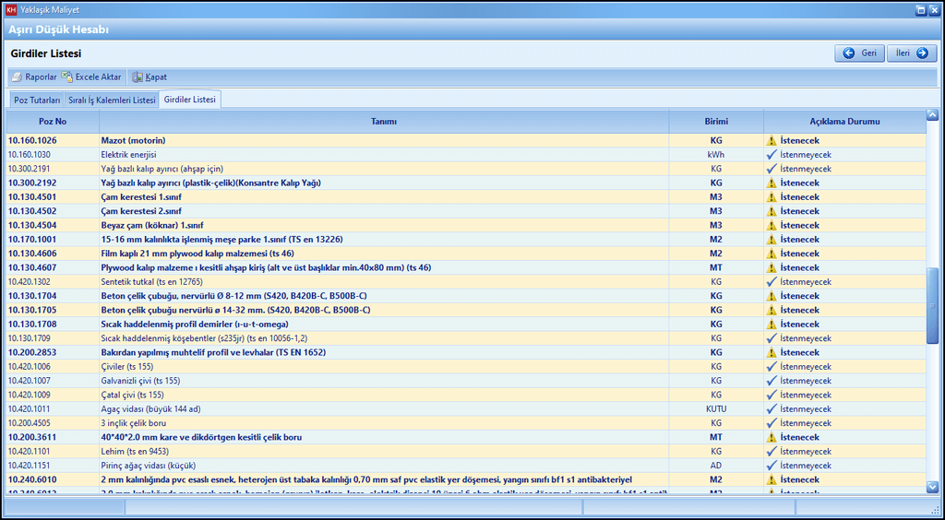Click checkmark icon in Elektrik enerjisi row
945x520 pixels.
pos(771,155)
